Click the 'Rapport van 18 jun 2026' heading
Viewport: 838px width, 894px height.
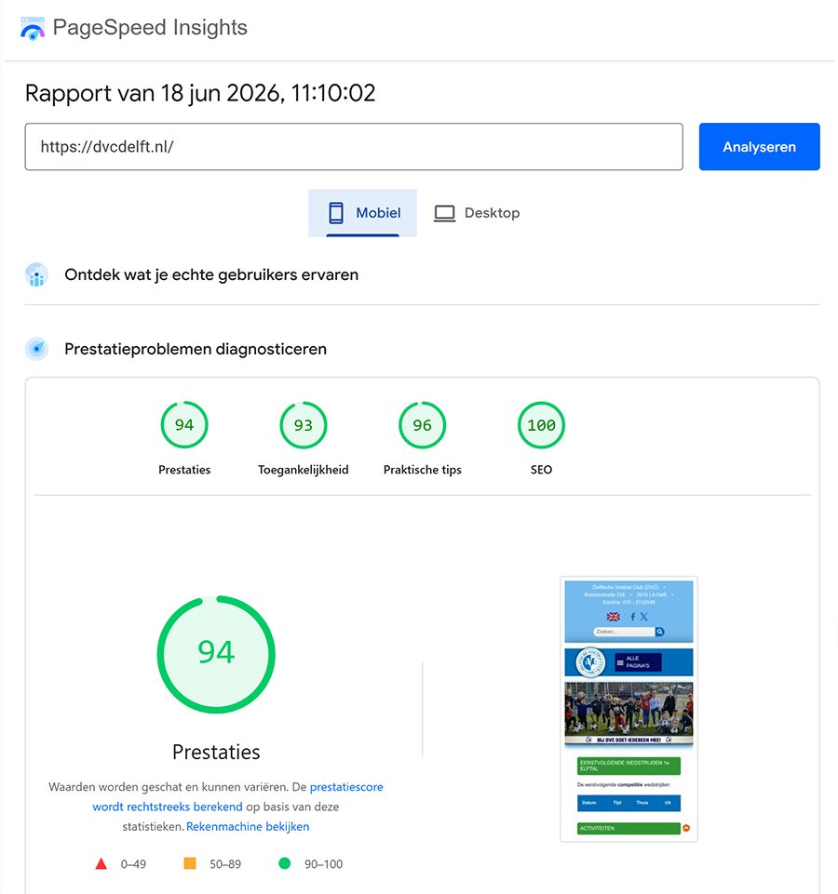click(x=200, y=93)
